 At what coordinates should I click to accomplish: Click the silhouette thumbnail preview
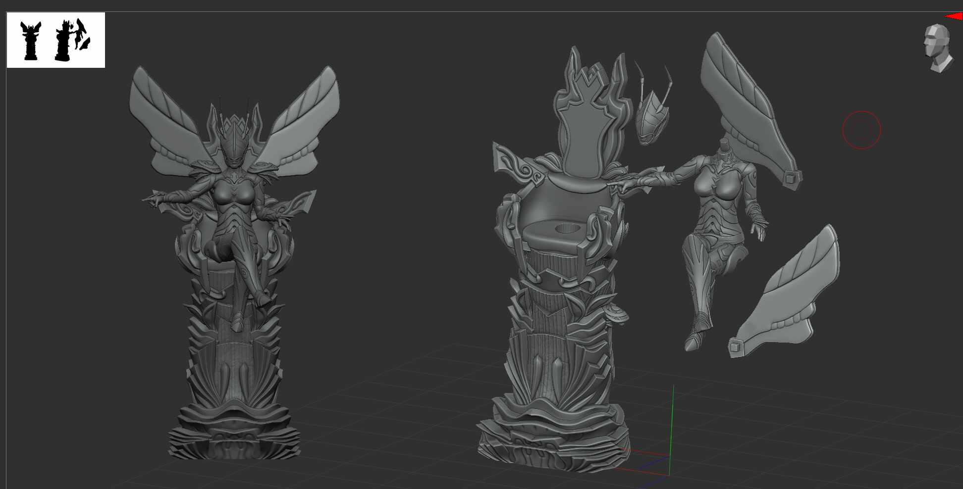(56, 40)
